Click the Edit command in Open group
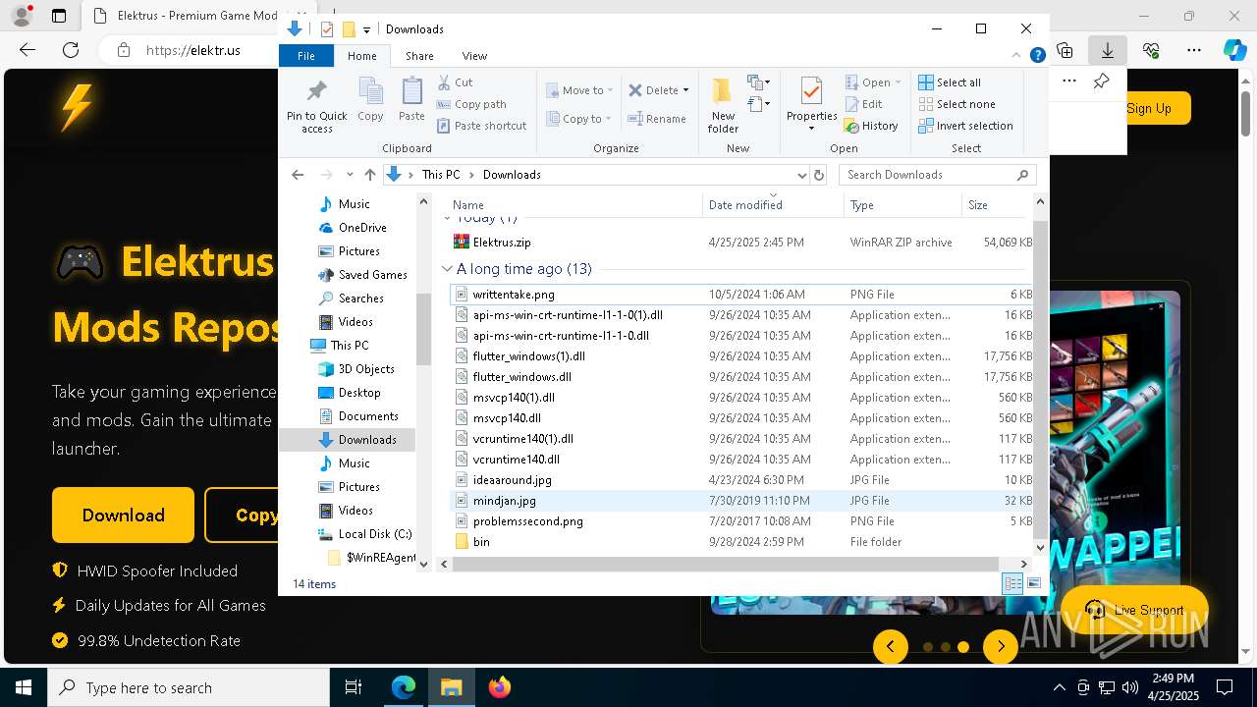 [x=863, y=104]
